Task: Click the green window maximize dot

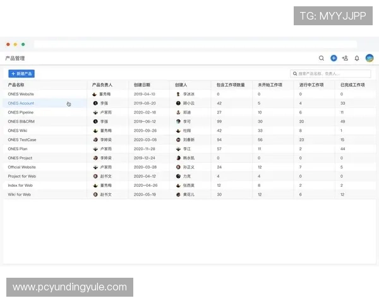Action: point(23,44)
